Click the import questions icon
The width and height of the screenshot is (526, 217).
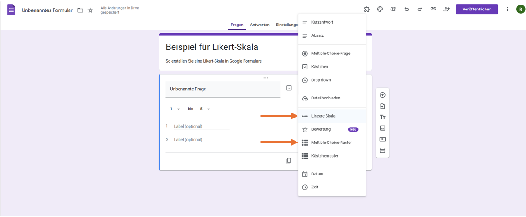point(382,106)
